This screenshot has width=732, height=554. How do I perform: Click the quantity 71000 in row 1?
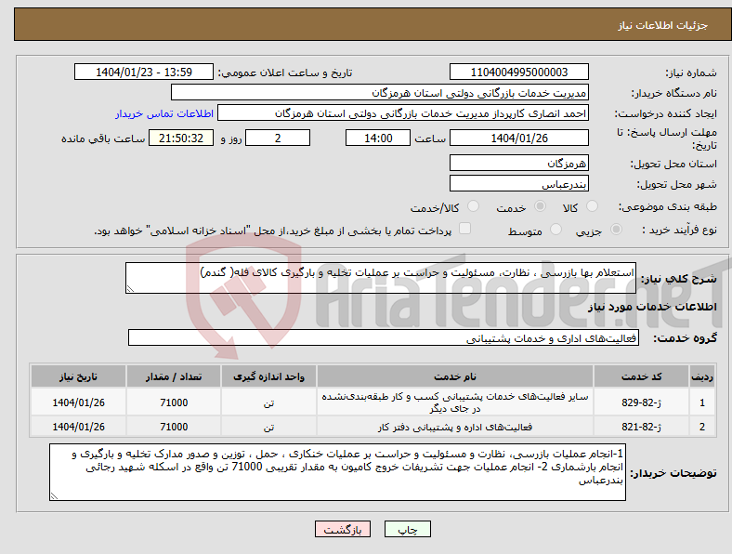click(174, 402)
